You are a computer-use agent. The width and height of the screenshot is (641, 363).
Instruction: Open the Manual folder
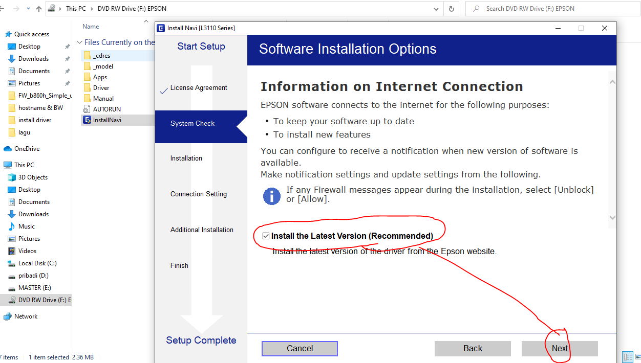coord(103,99)
